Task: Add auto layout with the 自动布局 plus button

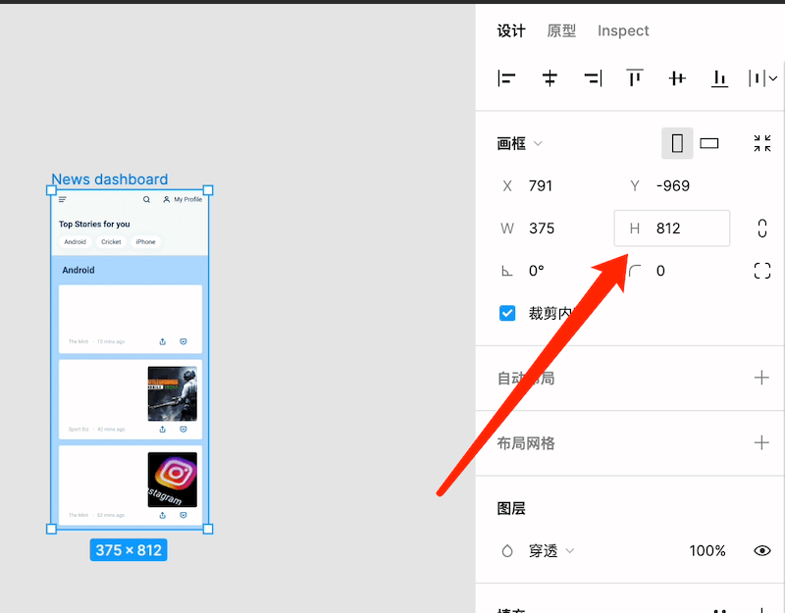Action: point(762,377)
